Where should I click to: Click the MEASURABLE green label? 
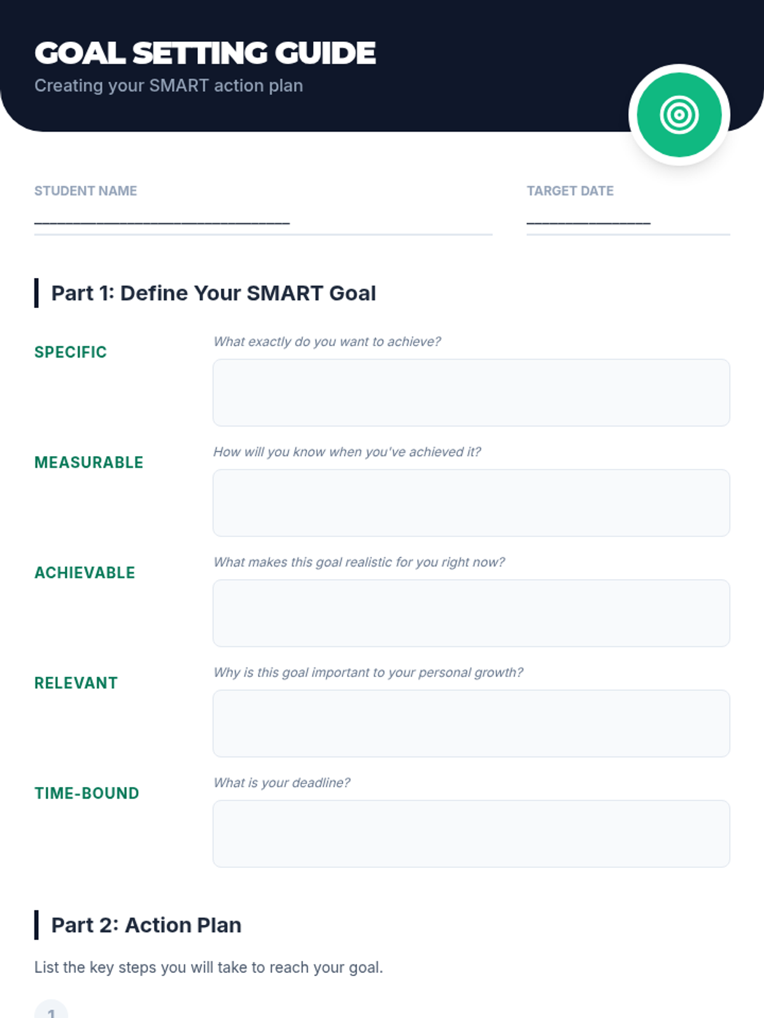click(x=88, y=463)
